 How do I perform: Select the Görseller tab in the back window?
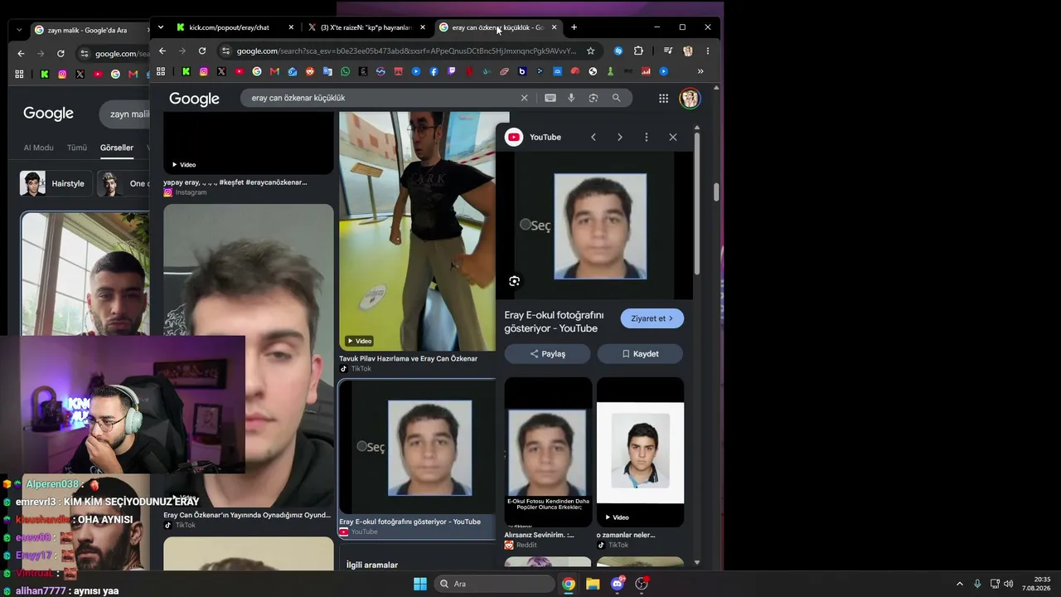(x=117, y=148)
